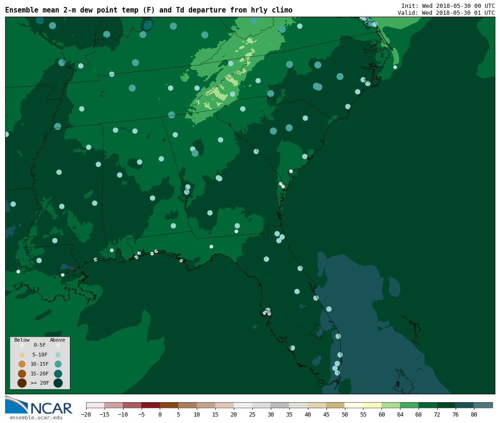
Task: Pick the 55 to 60 light yellow swatch
Action: click(x=373, y=405)
